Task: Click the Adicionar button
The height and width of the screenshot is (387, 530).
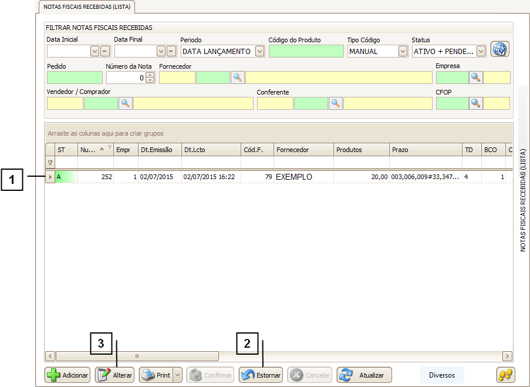Action: click(67, 375)
